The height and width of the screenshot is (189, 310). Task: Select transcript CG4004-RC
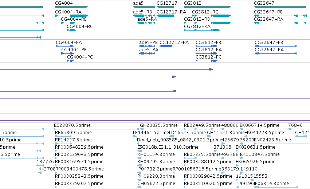pyautogui.click(x=80, y=27)
